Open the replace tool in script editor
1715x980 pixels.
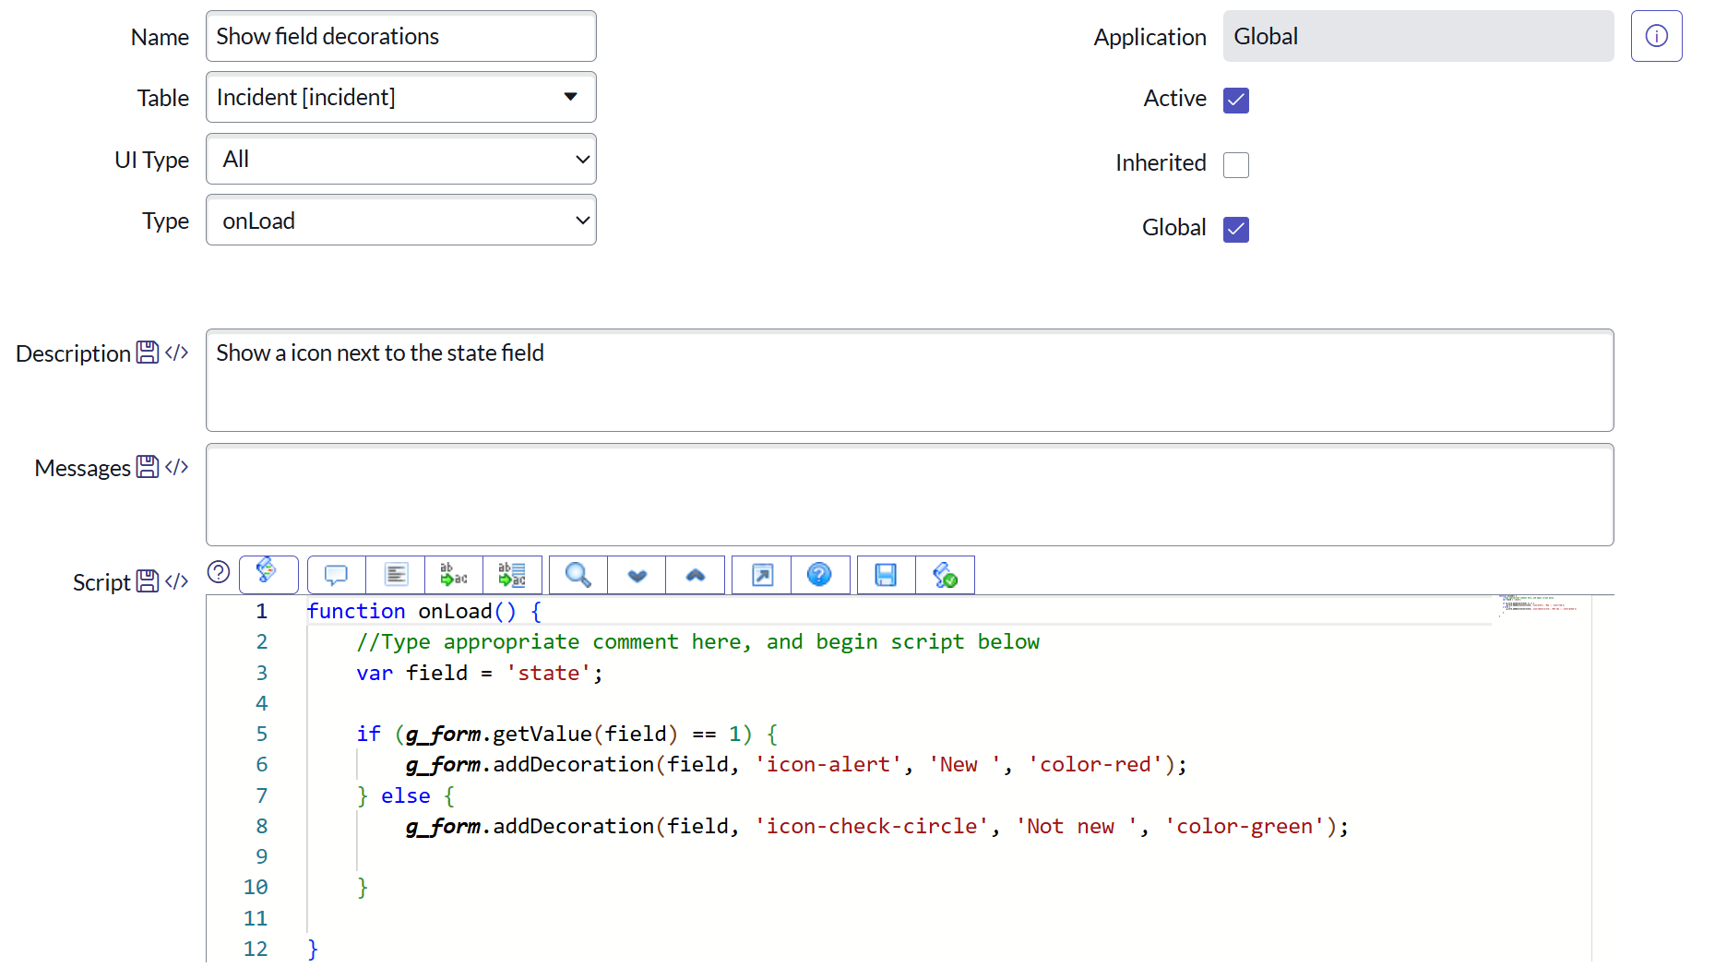[x=454, y=575]
